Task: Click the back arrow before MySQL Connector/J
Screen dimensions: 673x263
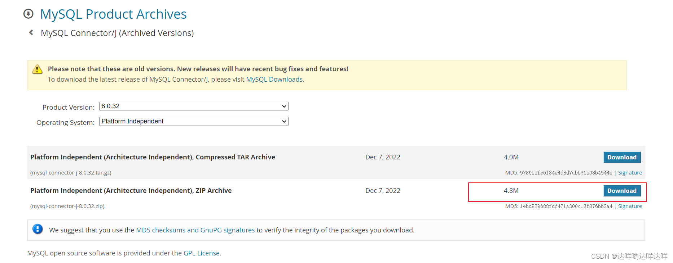Action: 31,32
